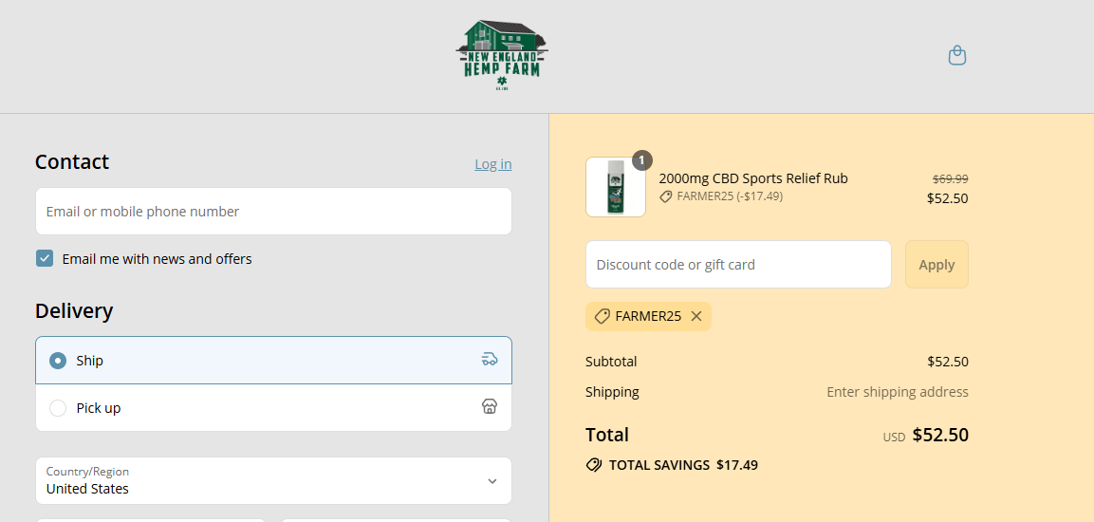This screenshot has width=1094, height=522.
Task: Click the struck-through $69.99 price
Action: point(951,178)
